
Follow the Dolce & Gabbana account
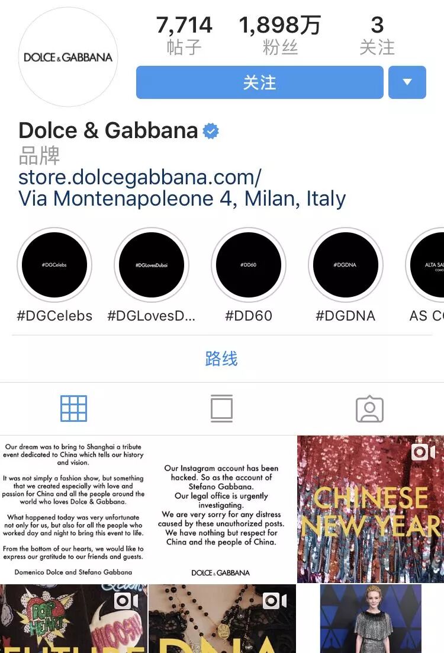260,82
